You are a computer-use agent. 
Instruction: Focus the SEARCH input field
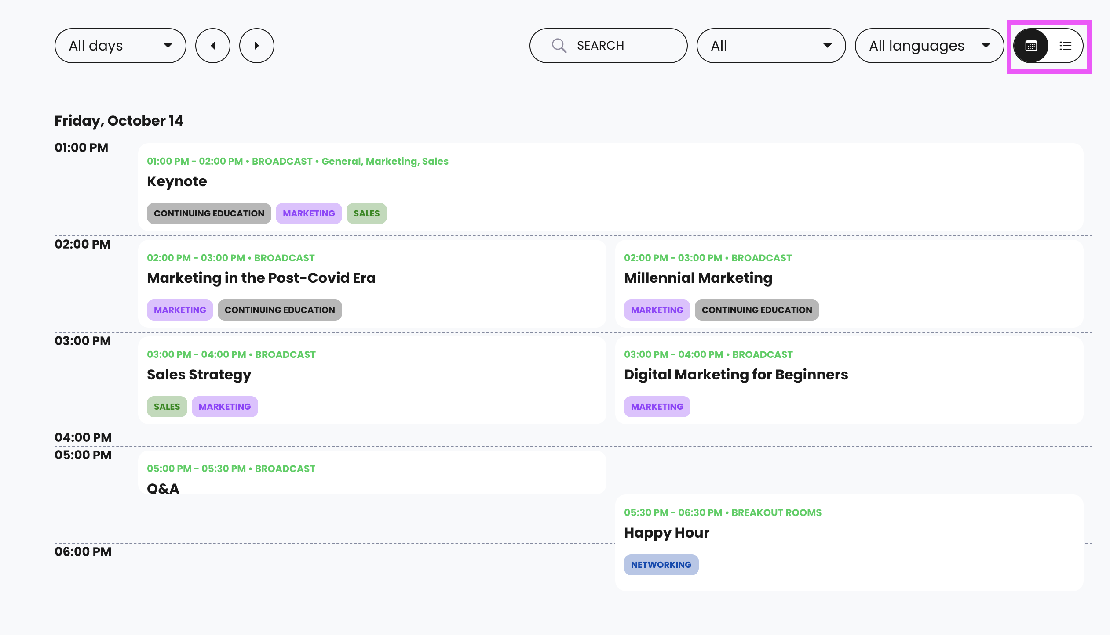click(608, 46)
